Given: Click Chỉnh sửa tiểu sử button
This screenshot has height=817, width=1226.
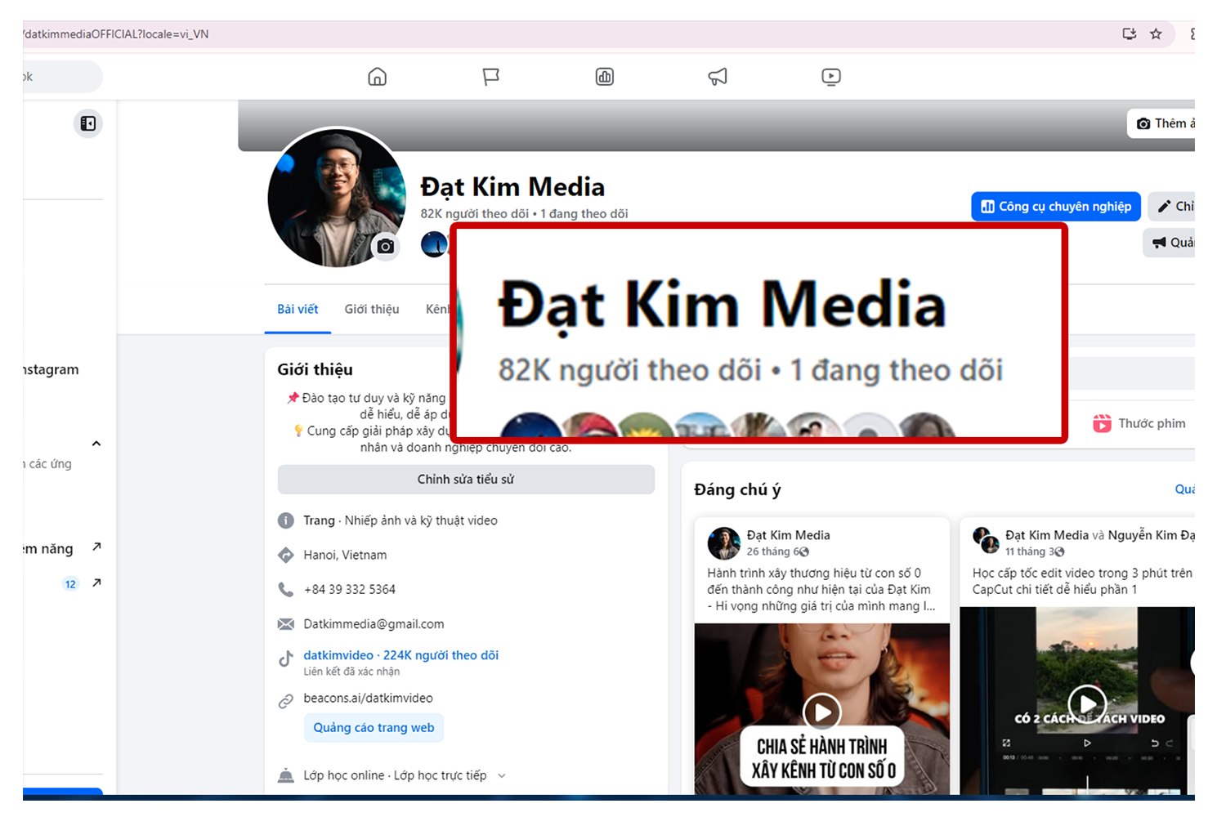Looking at the screenshot, I should pyautogui.click(x=466, y=480).
